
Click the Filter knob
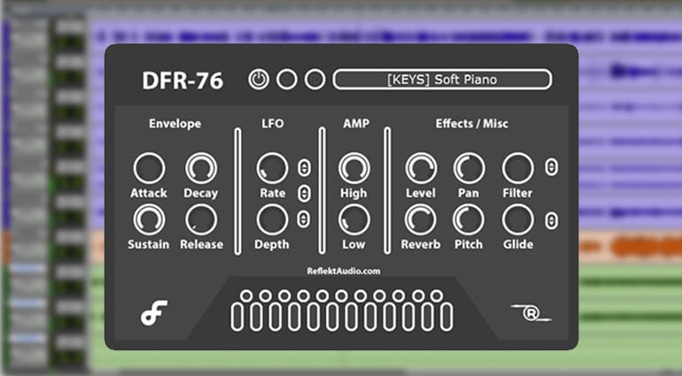pyautogui.click(x=518, y=168)
